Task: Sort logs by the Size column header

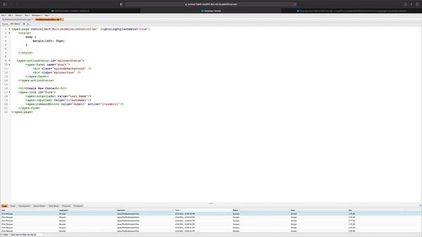Action: tap(377, 210)
